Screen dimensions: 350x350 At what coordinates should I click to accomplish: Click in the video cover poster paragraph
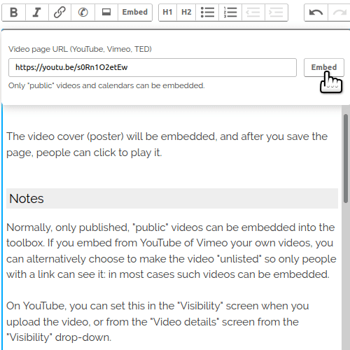pos(167,144)
